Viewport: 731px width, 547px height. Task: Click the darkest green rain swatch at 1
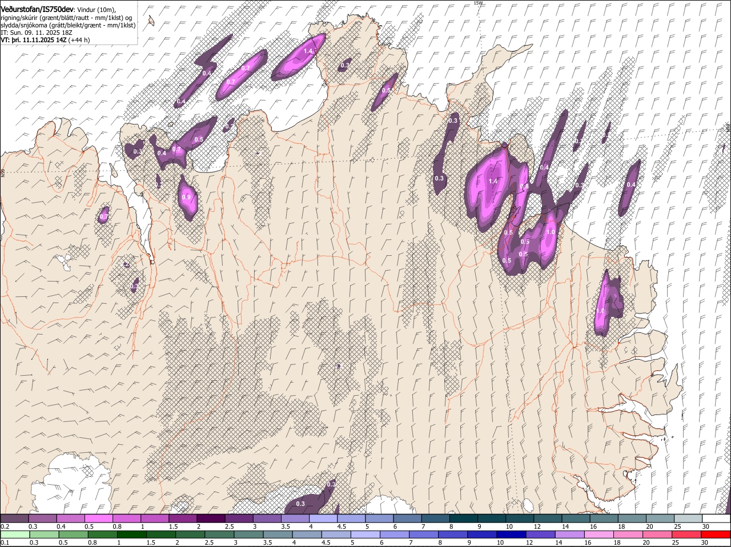(x=132, y=534)
